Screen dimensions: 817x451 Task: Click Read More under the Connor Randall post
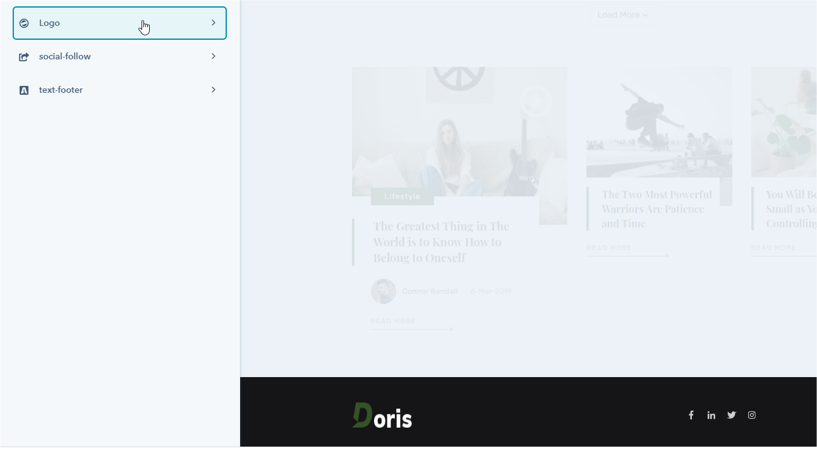tap(393, 322)
